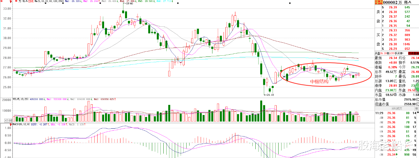The image size is (419, 158).
Task: Click the 细 detail button beside 分时成交
Action: (417, 108)
